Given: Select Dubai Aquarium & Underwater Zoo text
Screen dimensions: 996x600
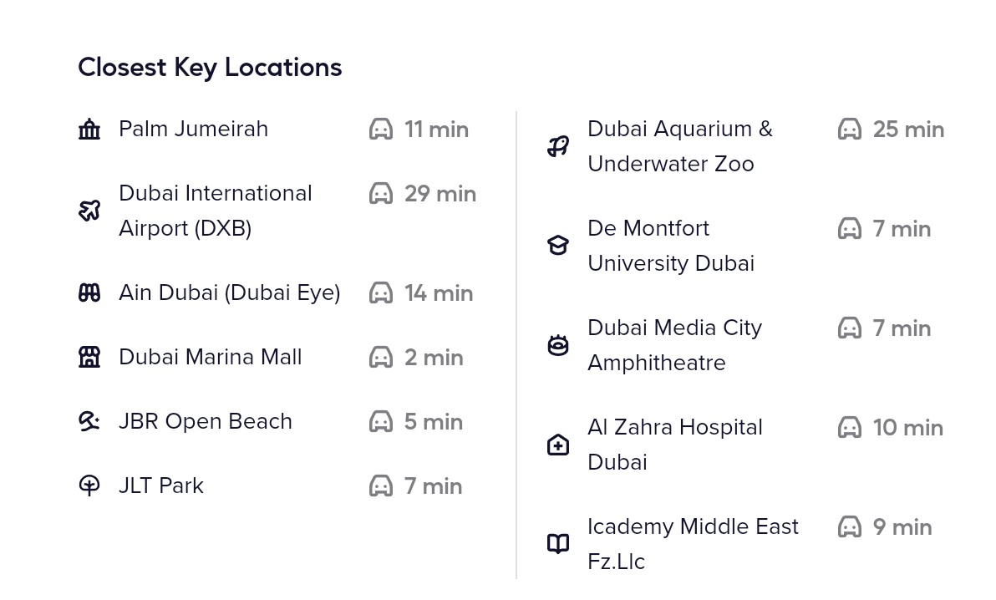Looking at the screenshot, I should (679, 146).
